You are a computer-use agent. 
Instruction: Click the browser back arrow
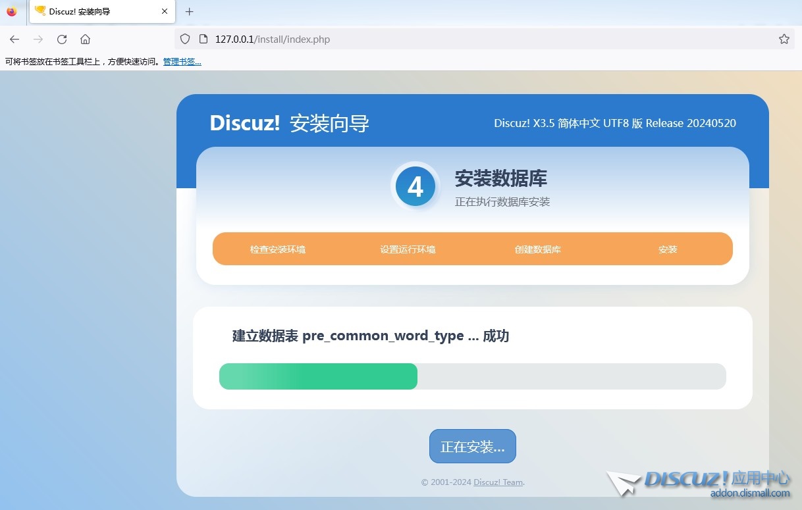[x=14, y=39]
